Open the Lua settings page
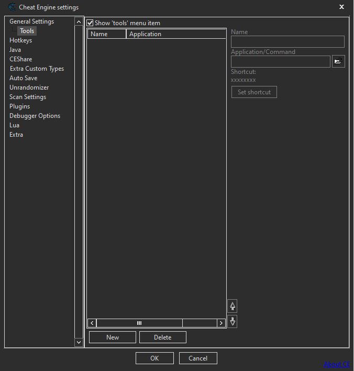 pyautogui.click(x=14, y=125)
